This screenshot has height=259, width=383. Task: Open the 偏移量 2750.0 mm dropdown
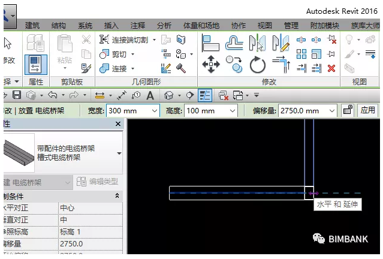331,111
